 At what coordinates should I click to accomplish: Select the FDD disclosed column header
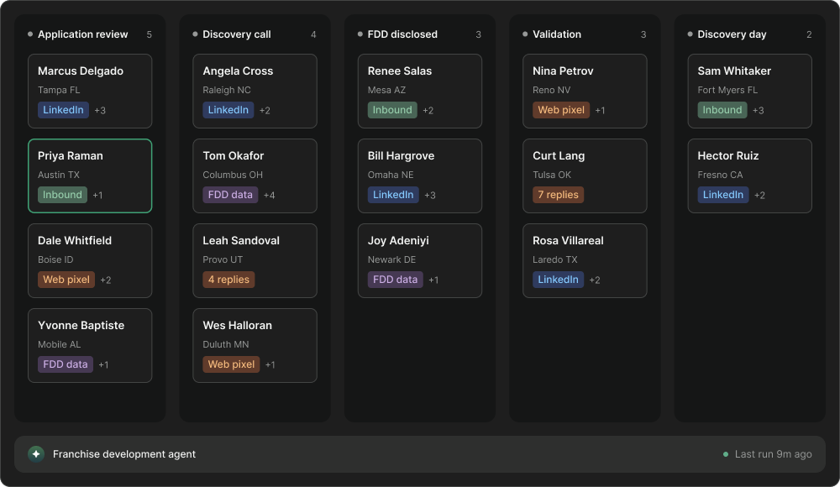click(x=402, y=34)
